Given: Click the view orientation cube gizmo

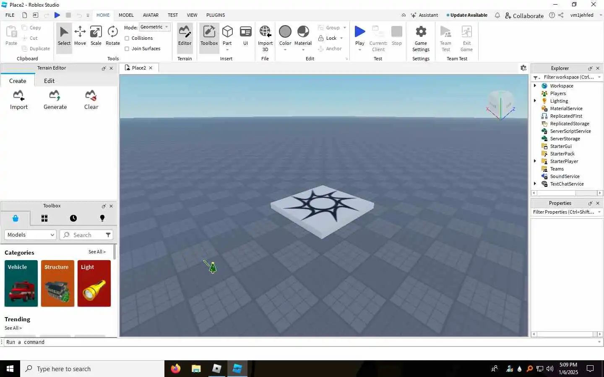Looking at the screenshot, I should [x=500, y=104].
